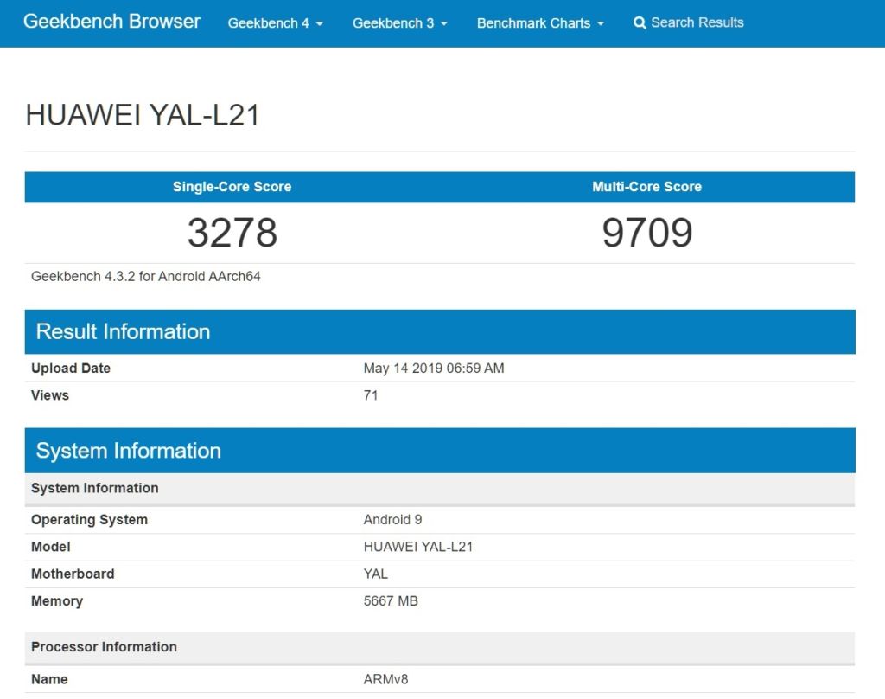Open the Search Results link text
This screenshot has height=699, width=885.
click(x=697, y=22)
